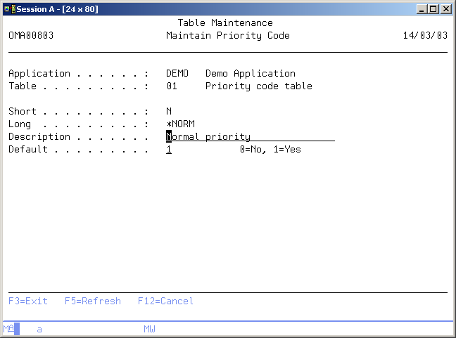Close the Session A window
This screenshot has width=456, height=338.
445,8
